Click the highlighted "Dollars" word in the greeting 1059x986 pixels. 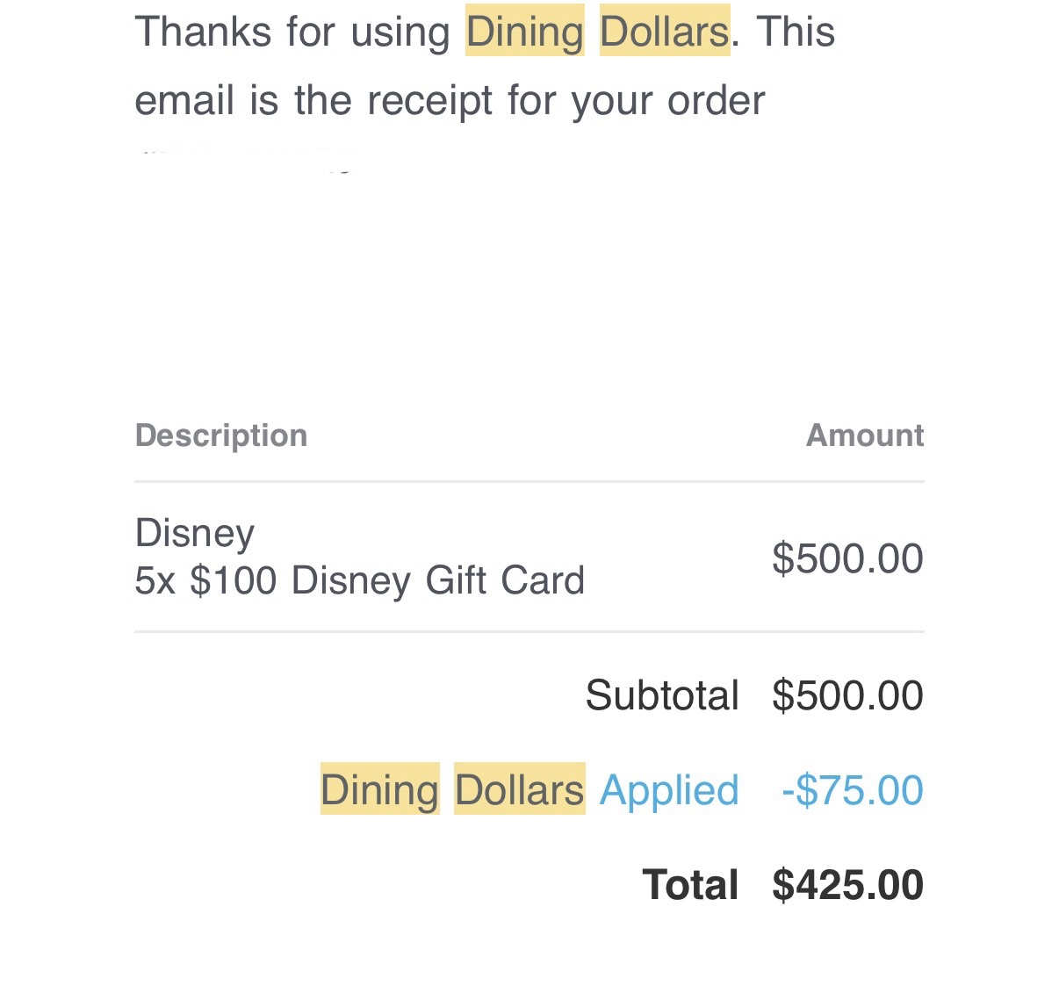pyautogui.click(x=664, y=32)
